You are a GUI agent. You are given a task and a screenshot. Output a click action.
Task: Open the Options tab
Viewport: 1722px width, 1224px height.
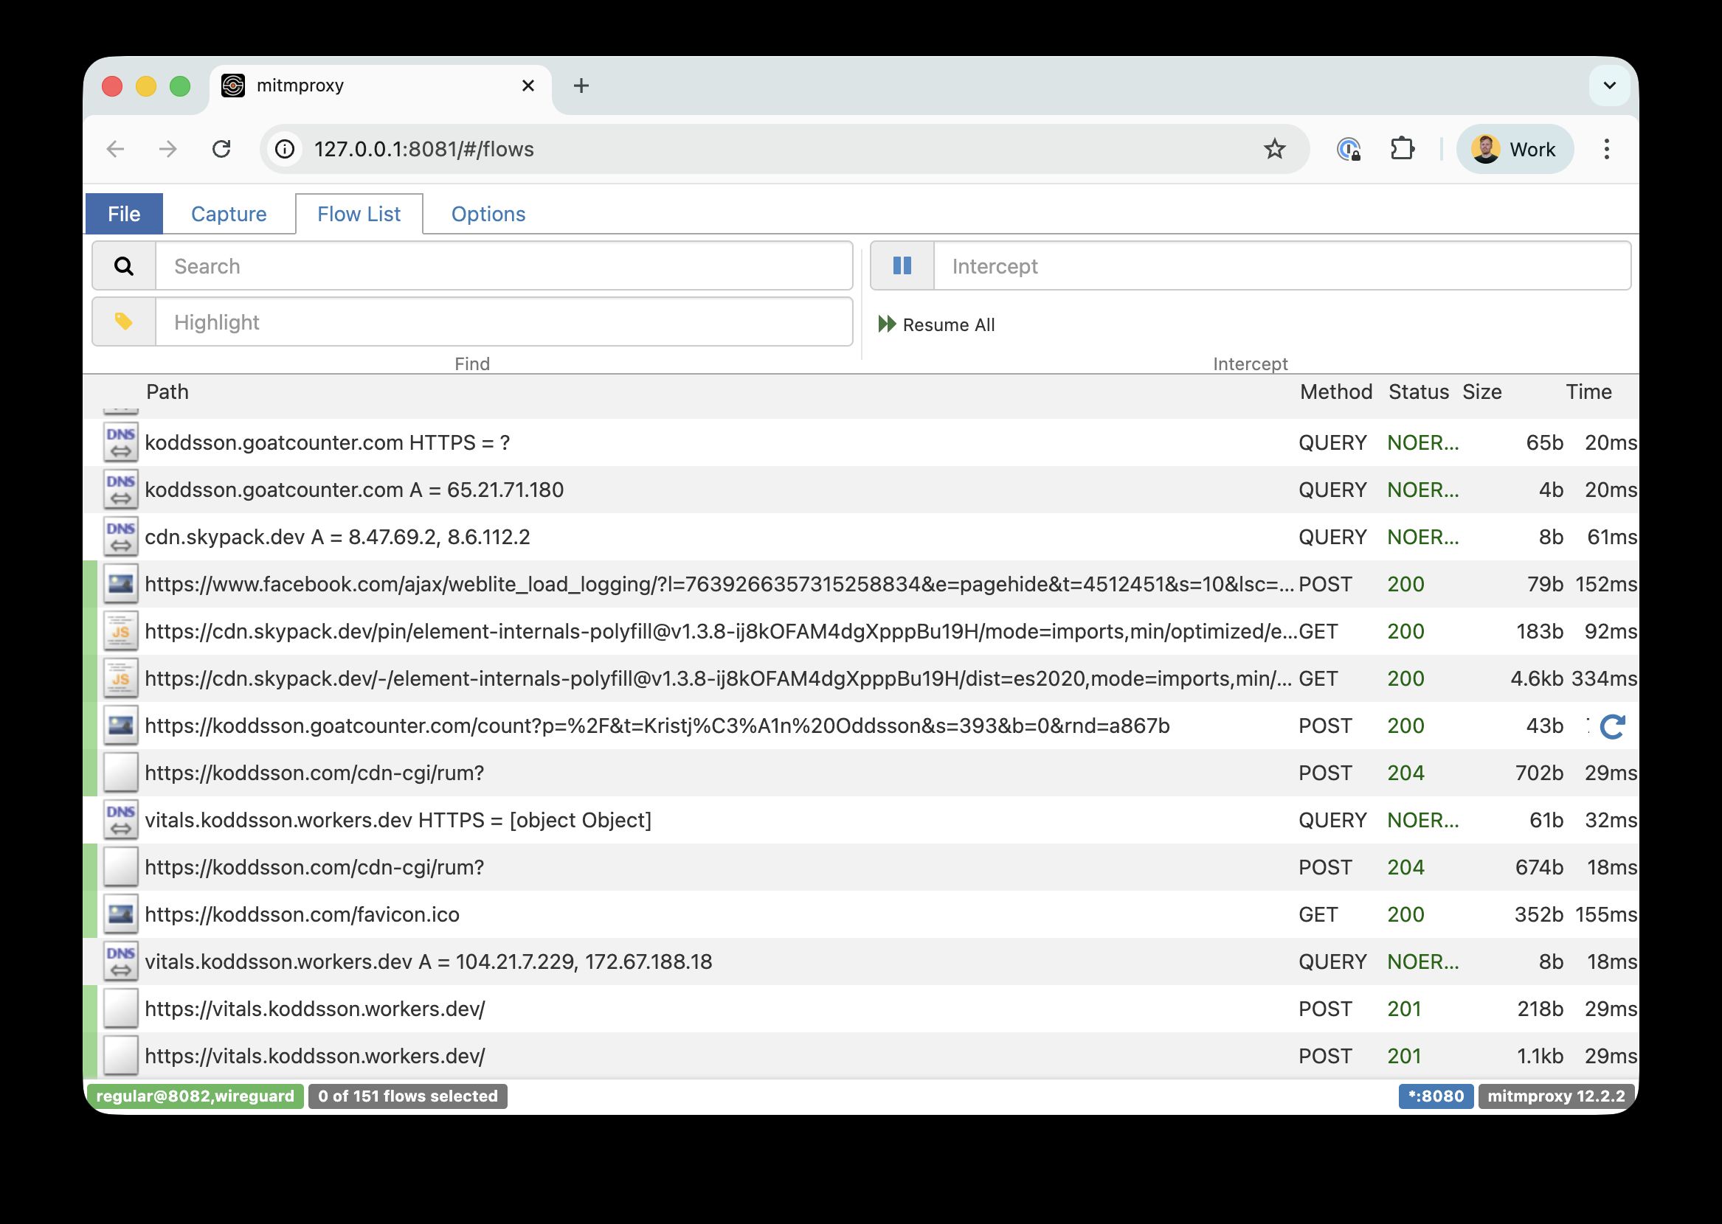pos(488,214)
